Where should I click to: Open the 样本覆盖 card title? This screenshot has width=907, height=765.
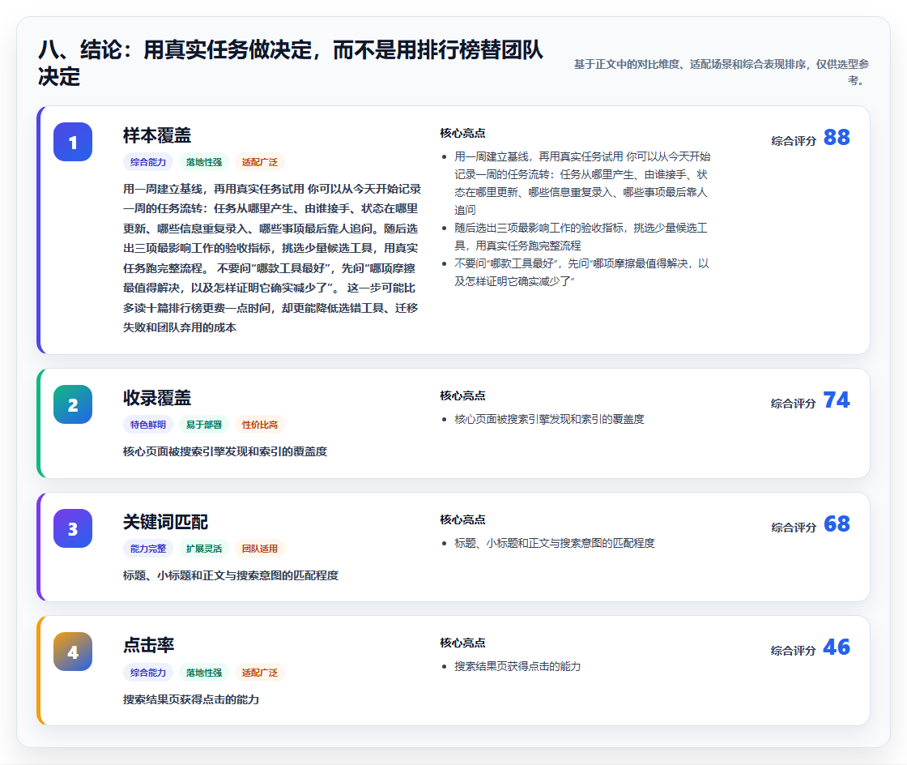tap(157, 135)
